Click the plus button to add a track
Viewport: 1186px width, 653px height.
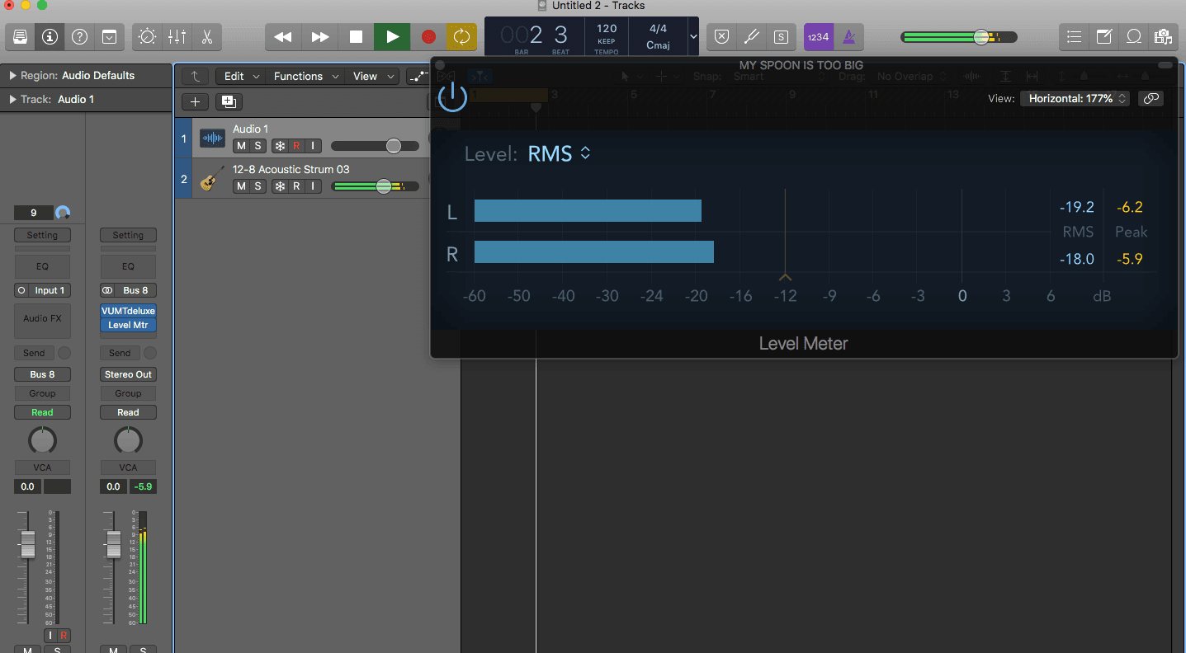pyautogui.click(x=195, y=101)
